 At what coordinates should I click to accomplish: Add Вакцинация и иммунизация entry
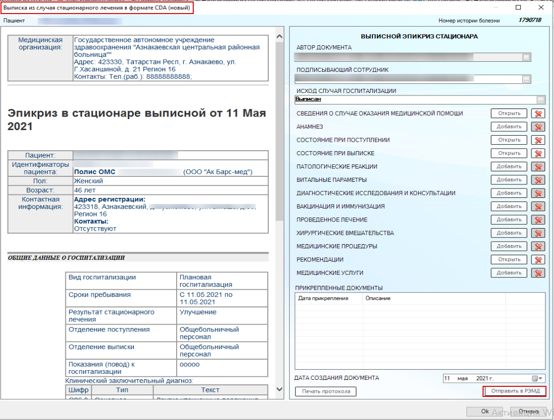[x=509, y=206]
